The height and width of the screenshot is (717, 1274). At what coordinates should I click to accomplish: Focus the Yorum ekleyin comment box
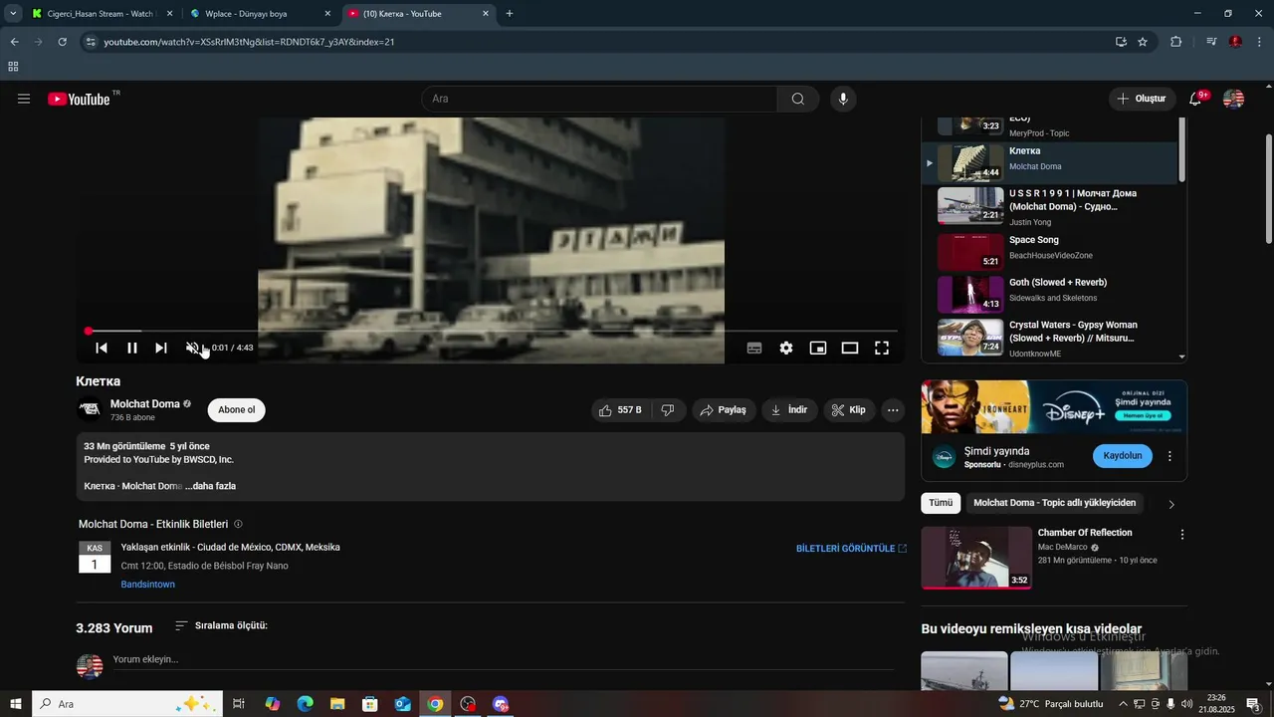[503, 660]
